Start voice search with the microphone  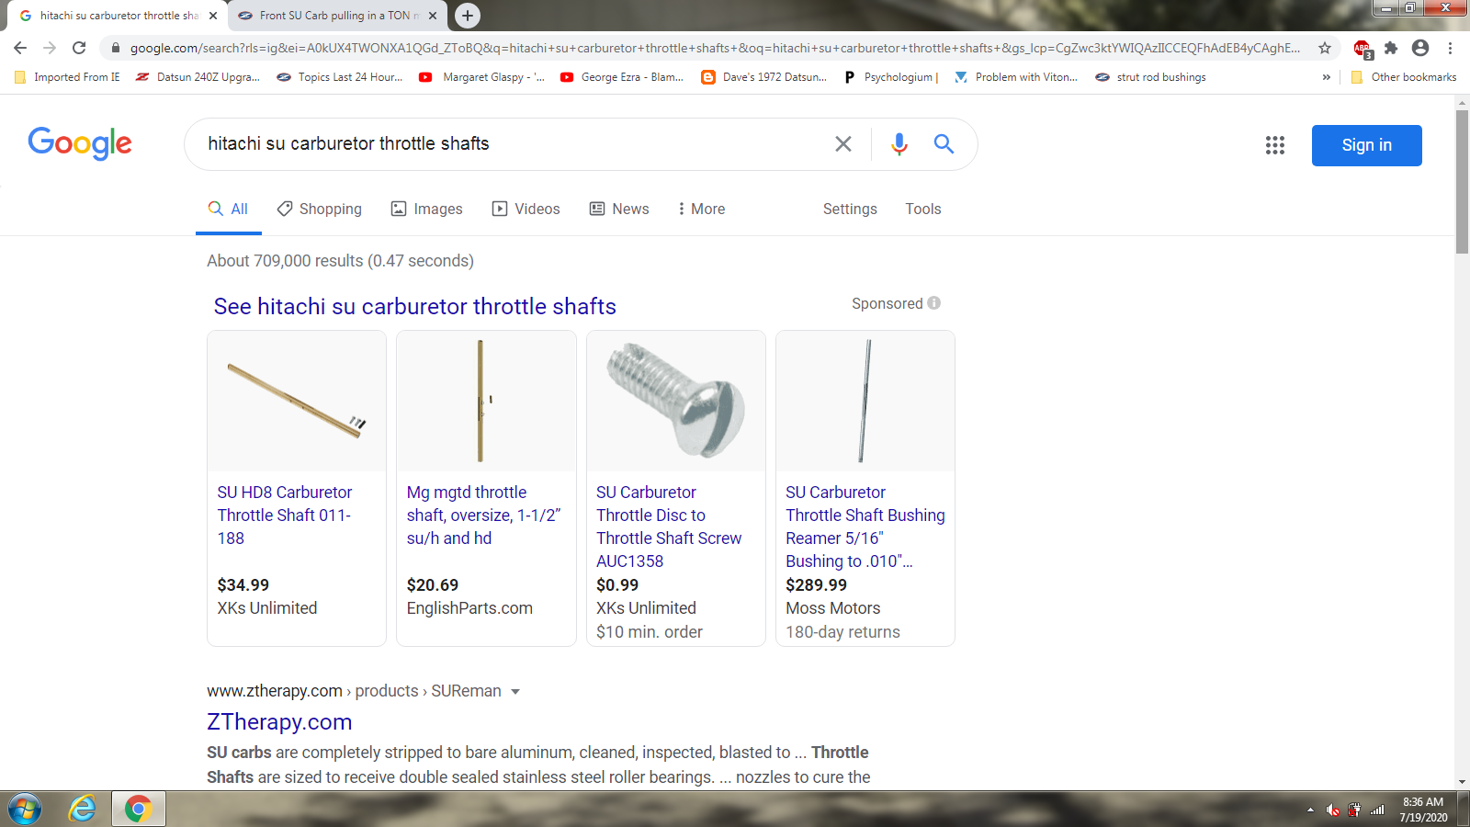[899, 143]
